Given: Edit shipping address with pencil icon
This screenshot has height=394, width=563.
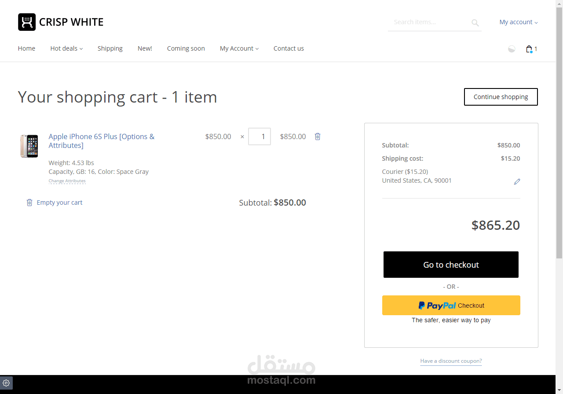Looking at the screenshot, I should click(x=517, y=181).
